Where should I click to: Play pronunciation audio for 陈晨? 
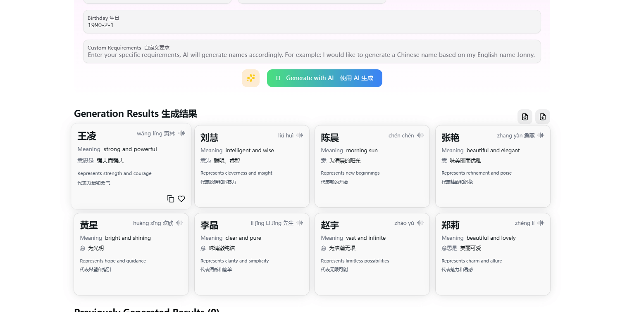[x=420, y=135]
